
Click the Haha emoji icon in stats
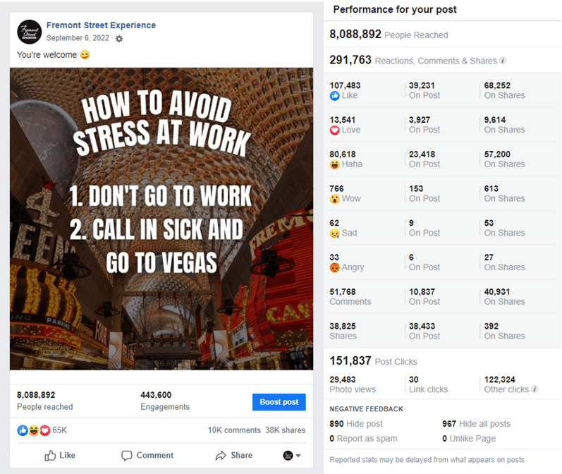click(x=335, y=164)
